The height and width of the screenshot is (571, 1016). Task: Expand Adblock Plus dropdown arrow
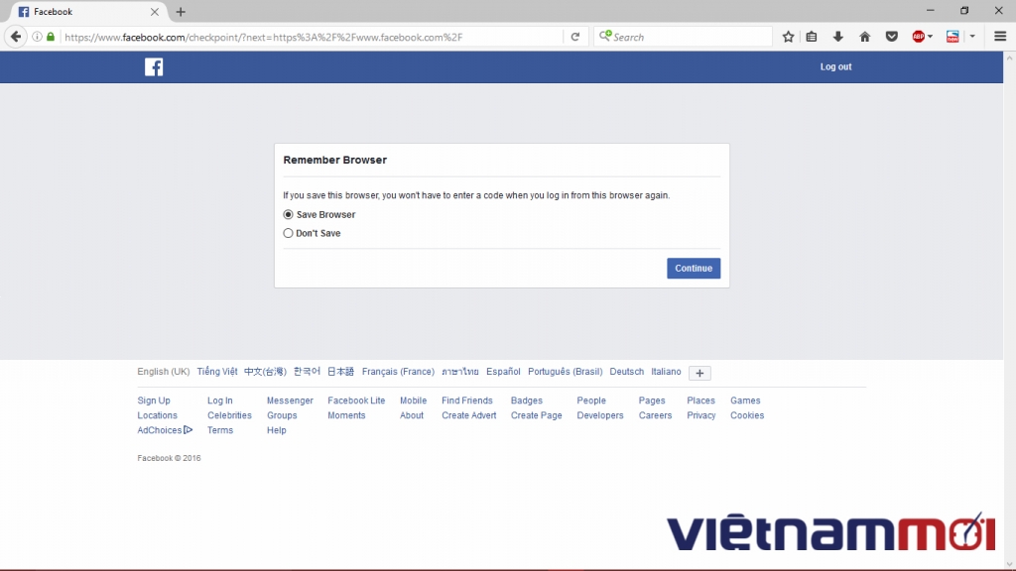click(930, 37)
